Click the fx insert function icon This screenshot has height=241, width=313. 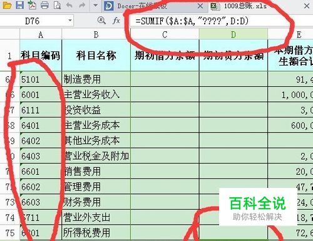point(116,21)
